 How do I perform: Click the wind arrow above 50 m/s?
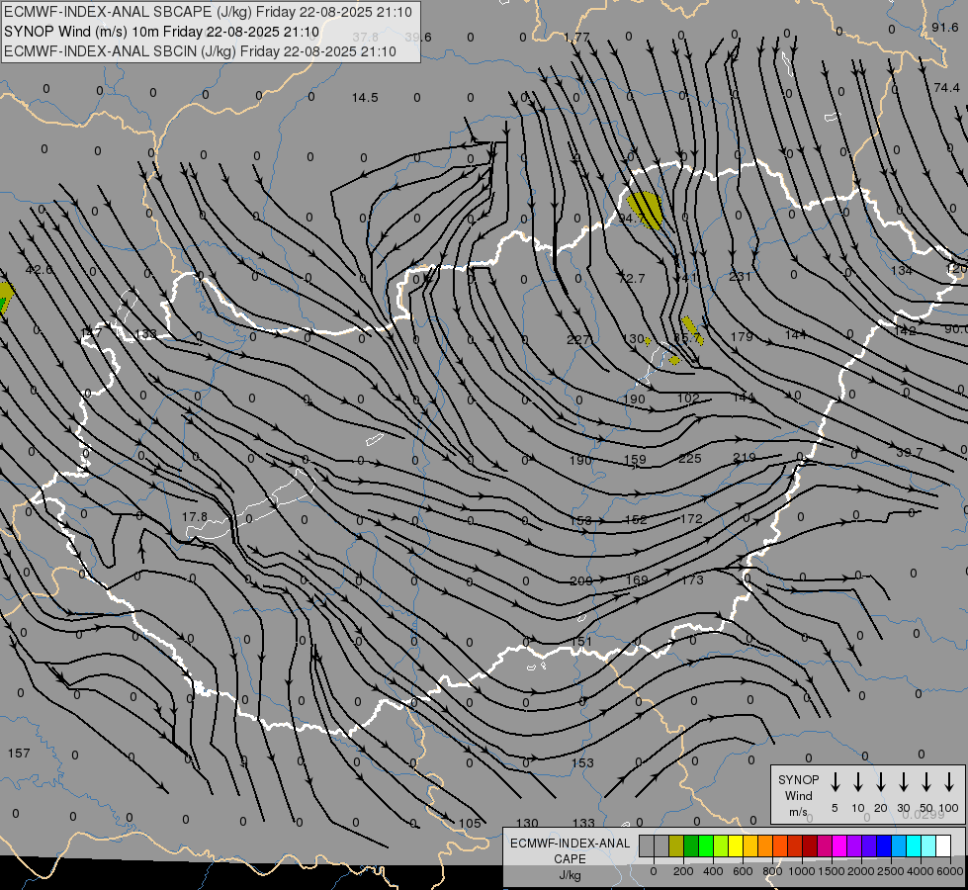(926, 781)
